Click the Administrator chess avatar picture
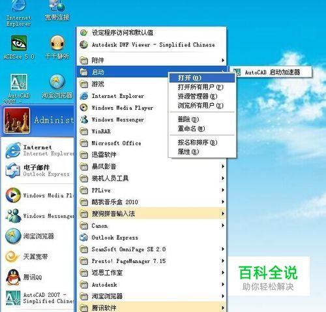The height and width of the screenshot is (312, 326). click(x=17, y=120)
